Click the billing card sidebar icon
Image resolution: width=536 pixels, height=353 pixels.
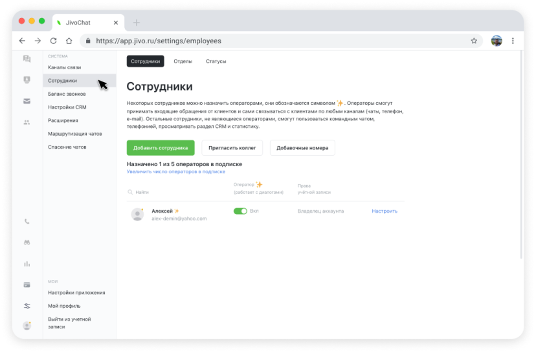click(x=27, y=284)
